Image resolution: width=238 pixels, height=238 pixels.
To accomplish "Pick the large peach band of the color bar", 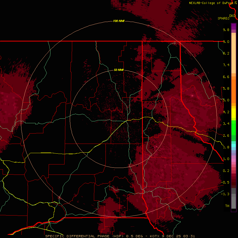I will tap(234, 54).
